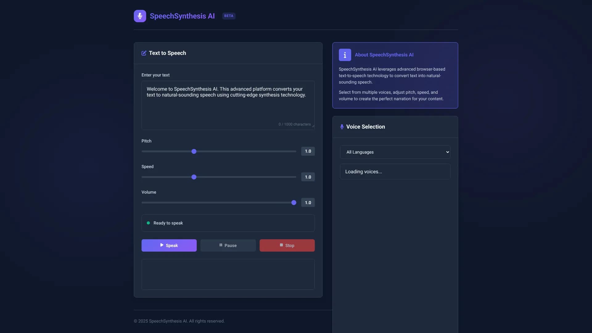Click the stop square icon on the Stop button
Screen dimensions: 592x333
(282, 245)
